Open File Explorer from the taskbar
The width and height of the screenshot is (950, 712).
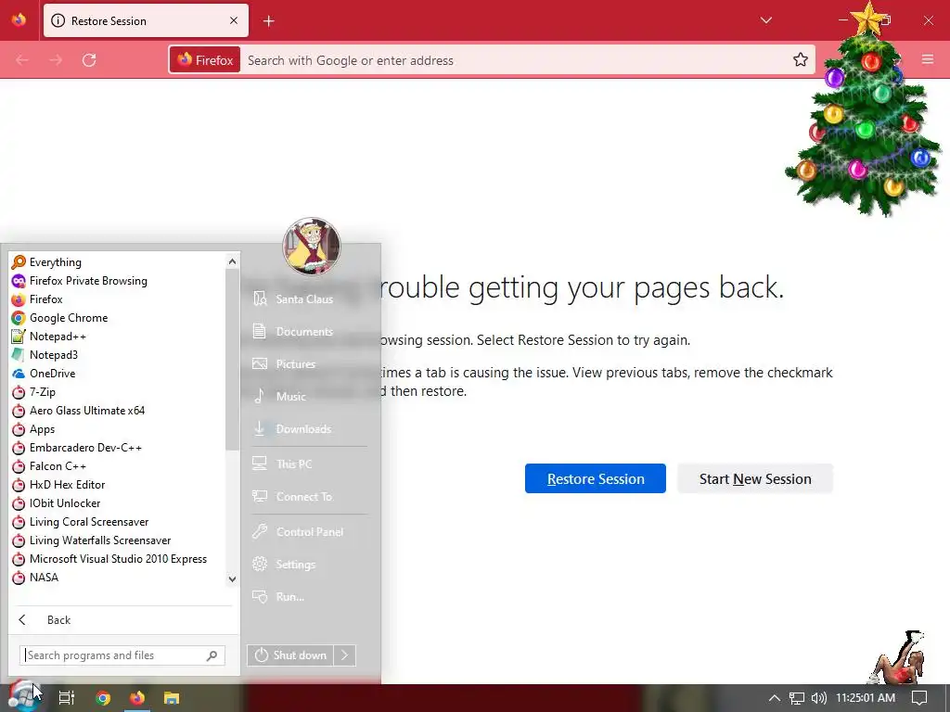tap(172, 698)
